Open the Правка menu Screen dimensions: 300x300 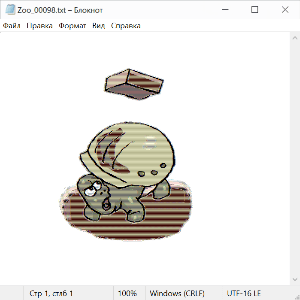pos(40,26)
